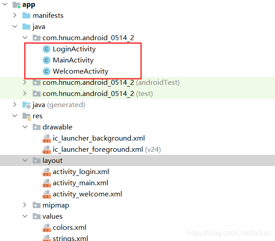Image resolution: width=275 pixels, height=241 pixels.
Task: Click the java (generated) folder icon
Action: pyautogui.click(x=26, y=105)
